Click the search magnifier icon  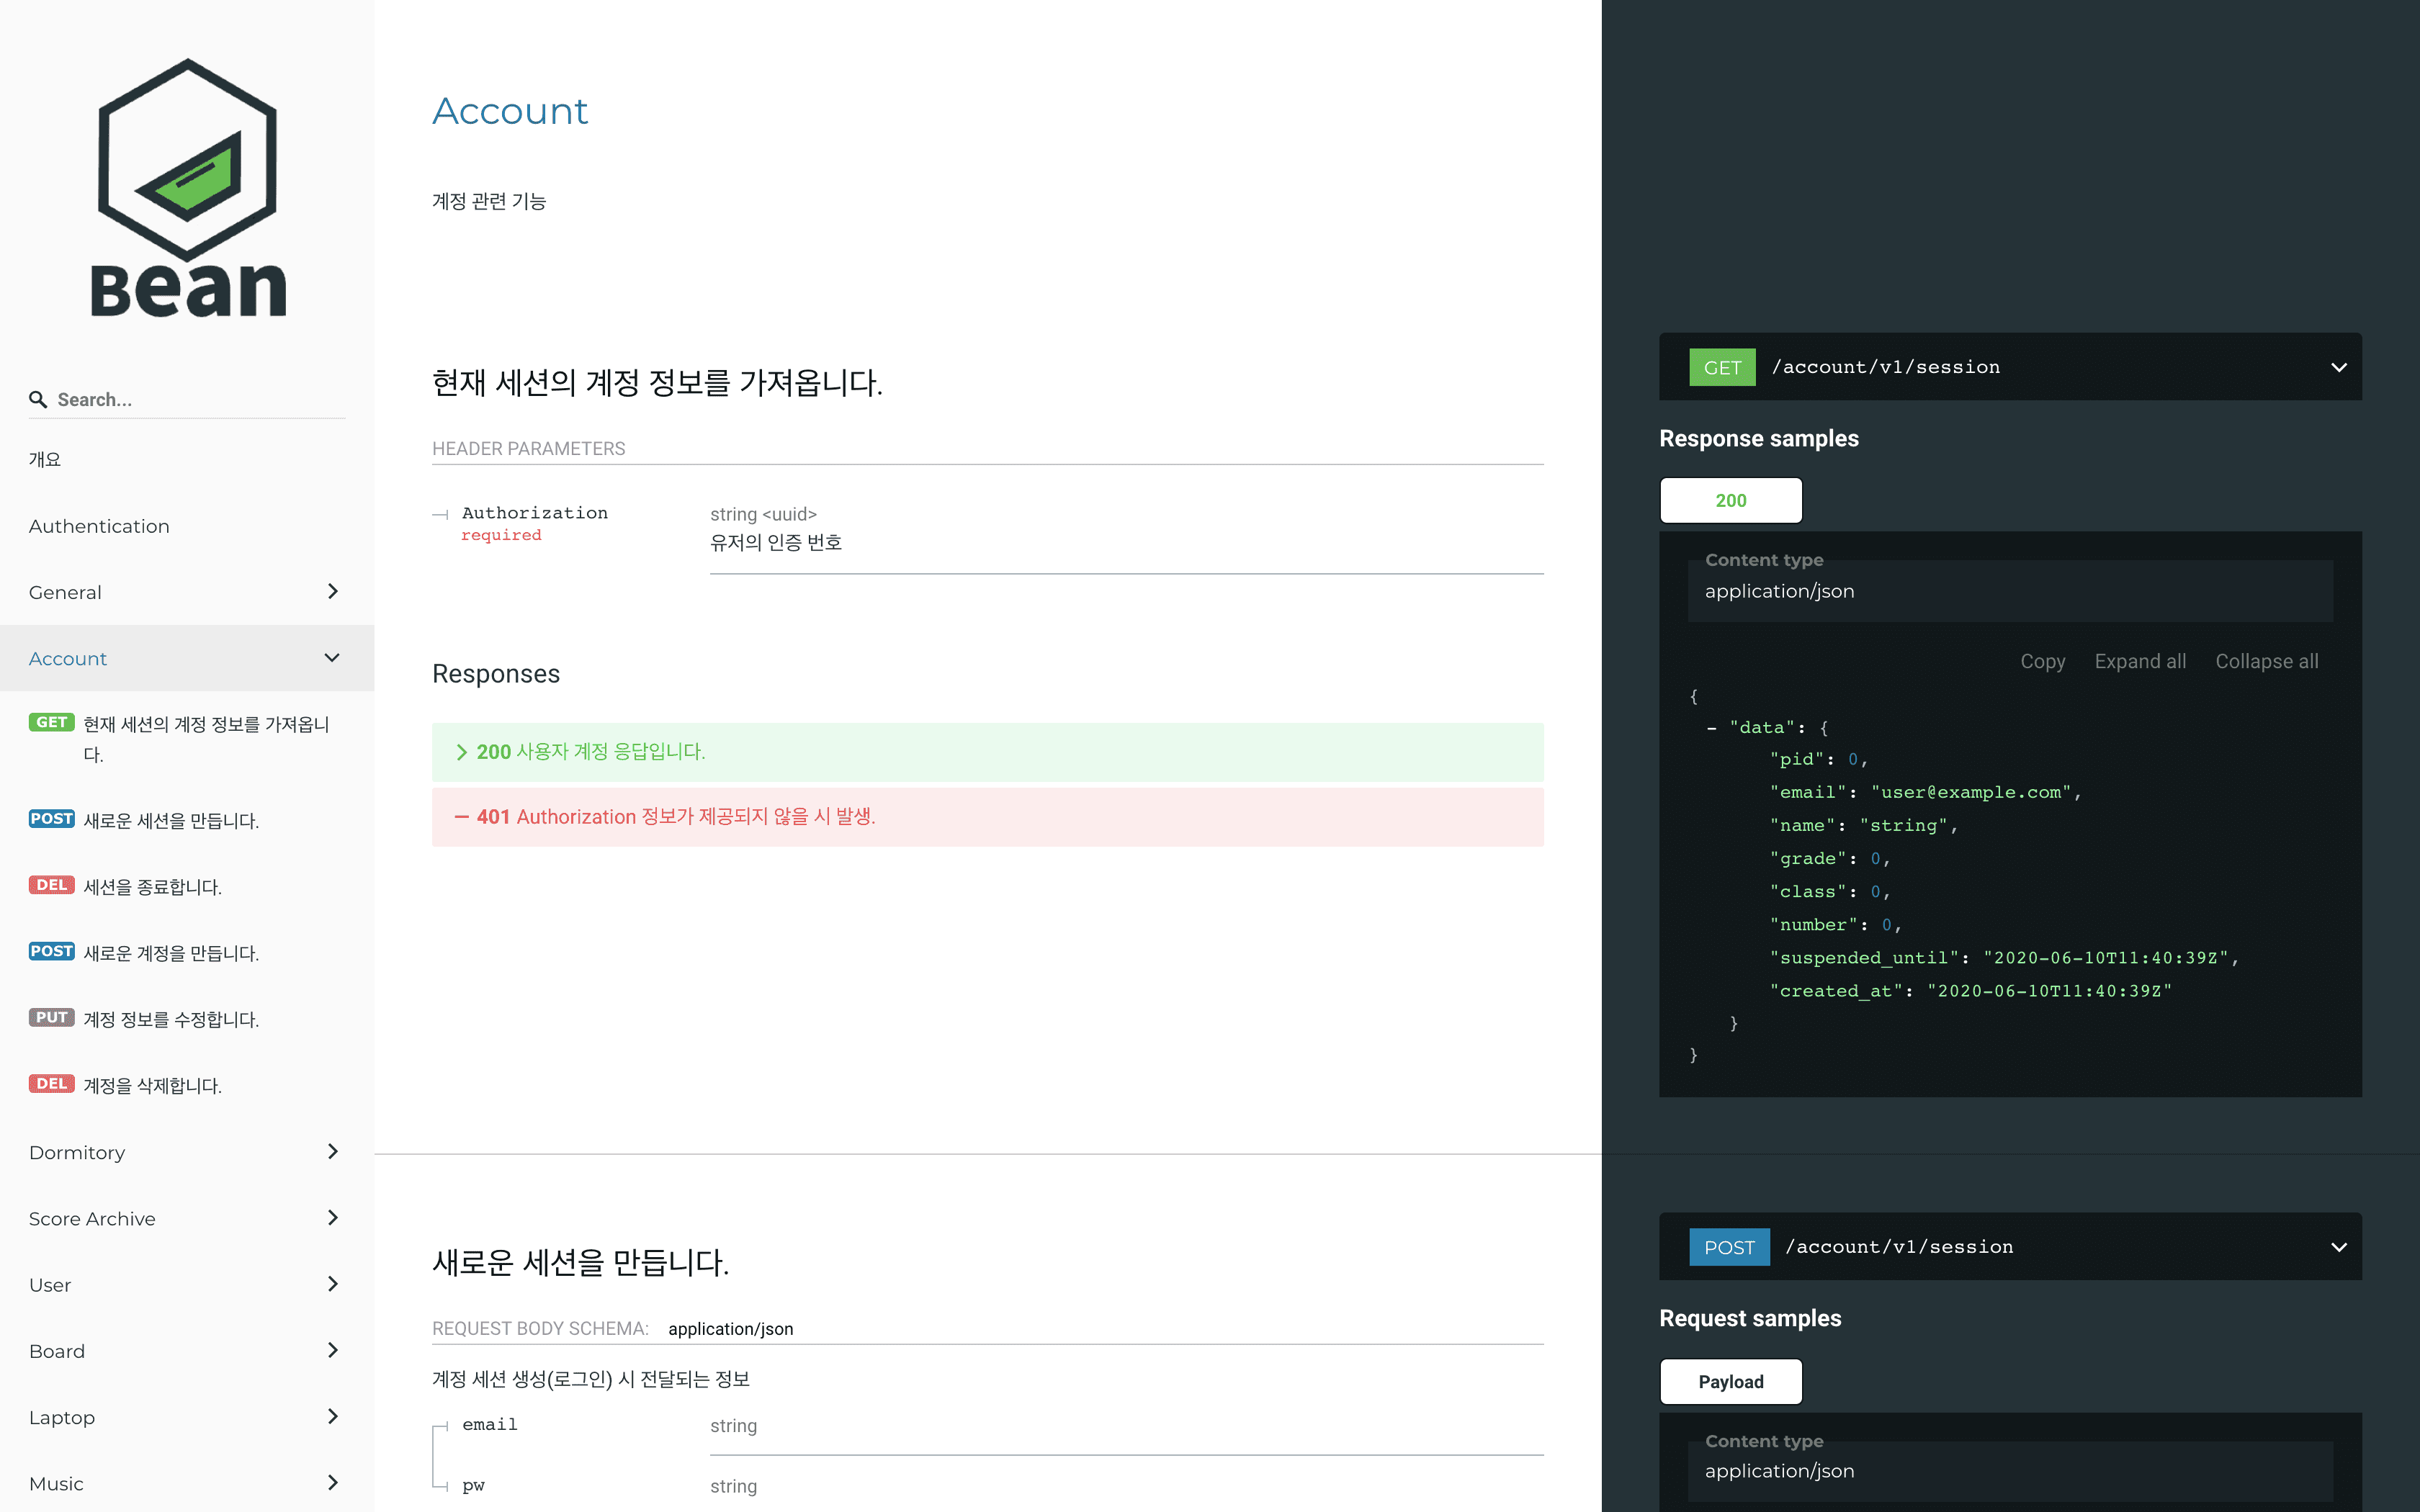[x=38, y=400]
